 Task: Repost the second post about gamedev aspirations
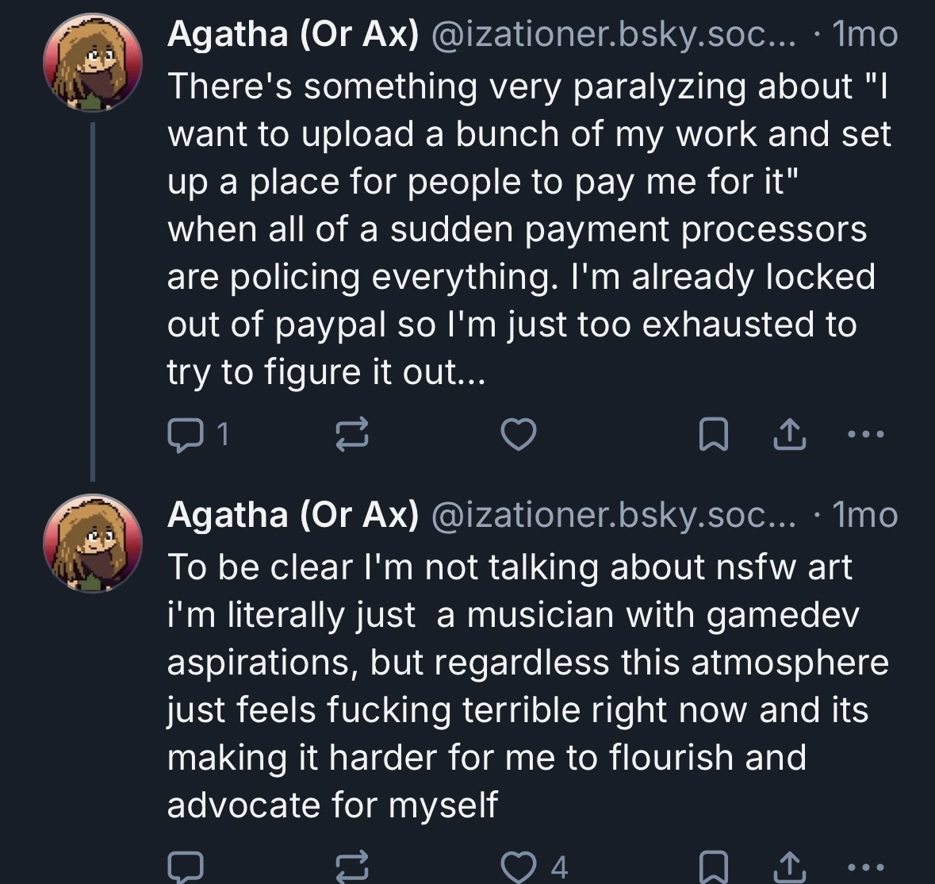click(352, 867)
